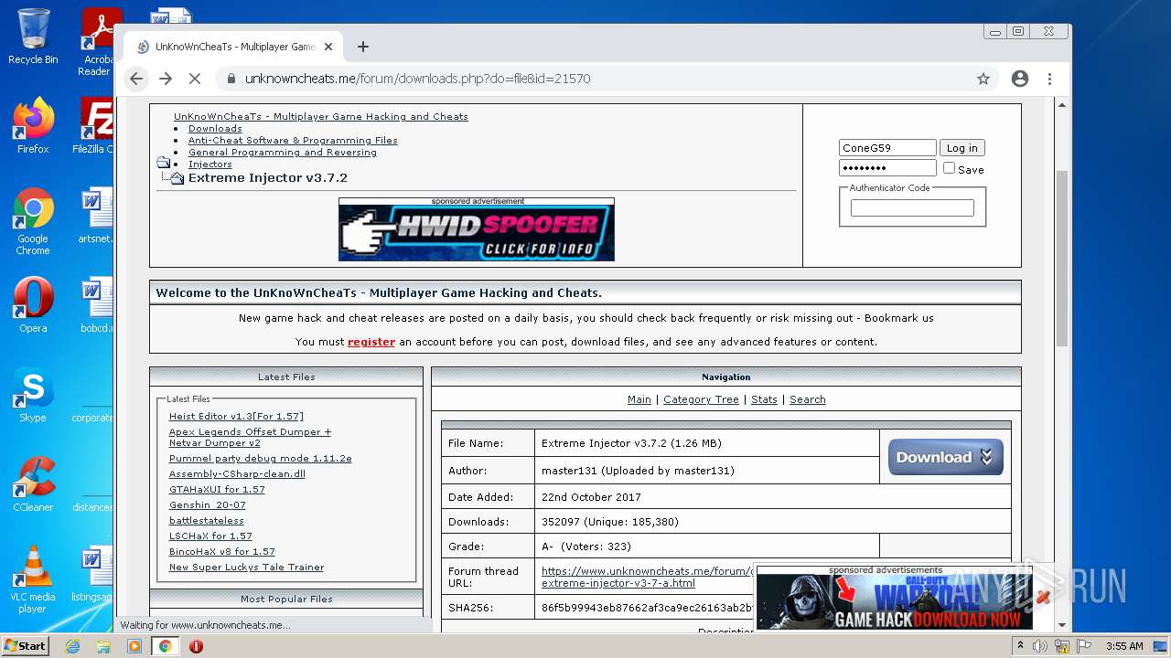The width and height of the screenshot is (1171, 658).
Task: Open the Category Tree navigation link
Action: 701,399
